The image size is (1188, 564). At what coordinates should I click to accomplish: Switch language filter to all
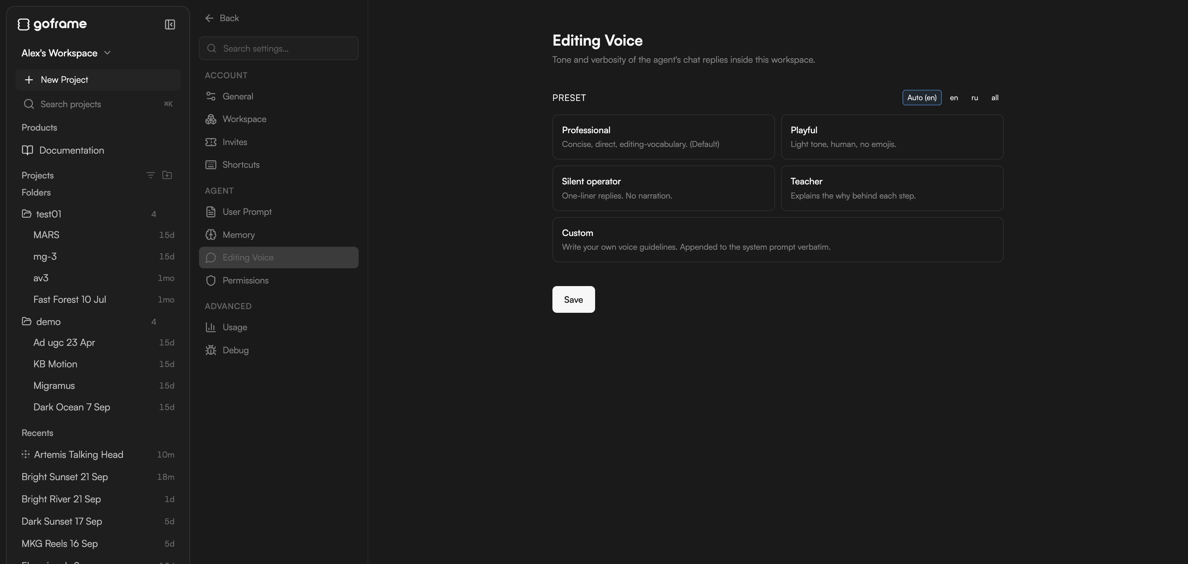coord(995,98)
